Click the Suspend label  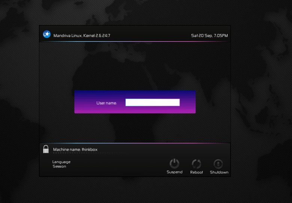[174, 172]
